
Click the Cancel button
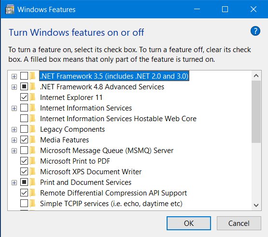pos(239,223)
